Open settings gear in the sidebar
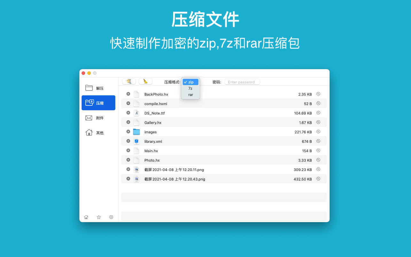This screenshot has width=411, height=257. pos(111,217)
